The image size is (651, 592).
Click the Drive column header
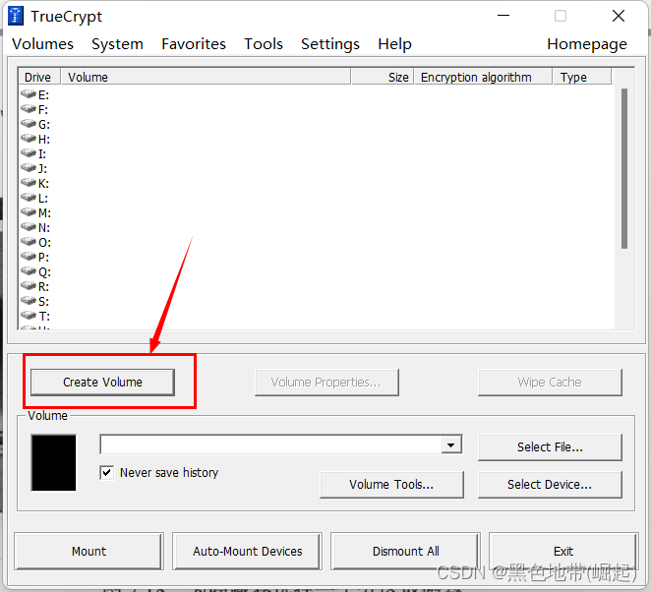click(x=39, y=78)
